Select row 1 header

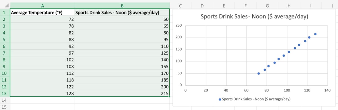tap(5, 12)
